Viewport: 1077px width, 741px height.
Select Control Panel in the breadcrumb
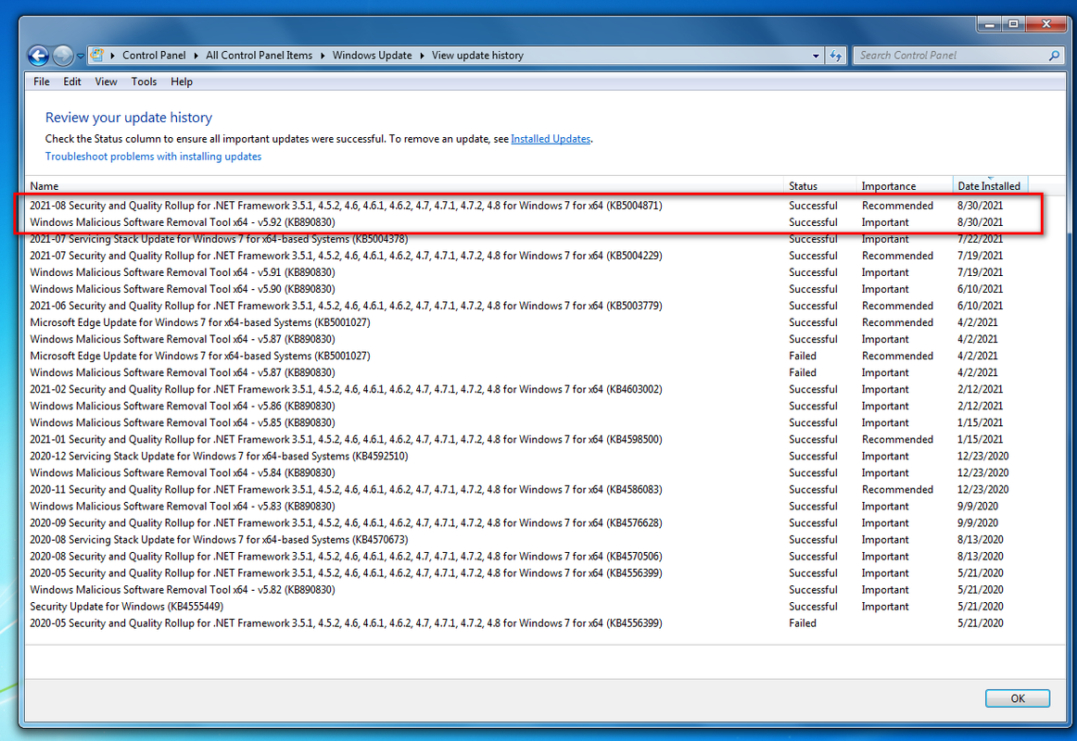point(154,56)
